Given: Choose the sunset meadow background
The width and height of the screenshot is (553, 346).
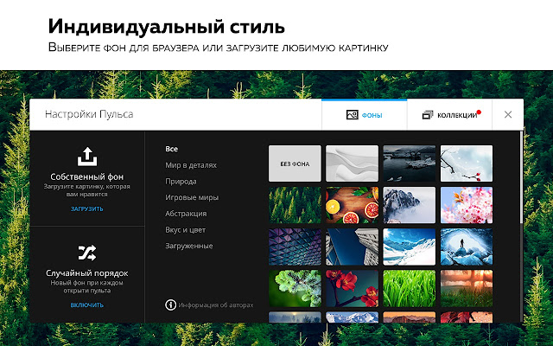Looking at the screenshot, I should coord(467,288).
